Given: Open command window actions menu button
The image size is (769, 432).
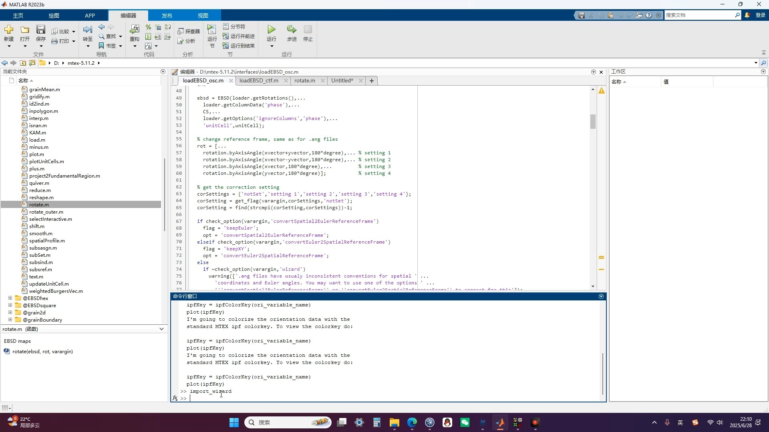Looking at the screenshot, I should (601, 296).
